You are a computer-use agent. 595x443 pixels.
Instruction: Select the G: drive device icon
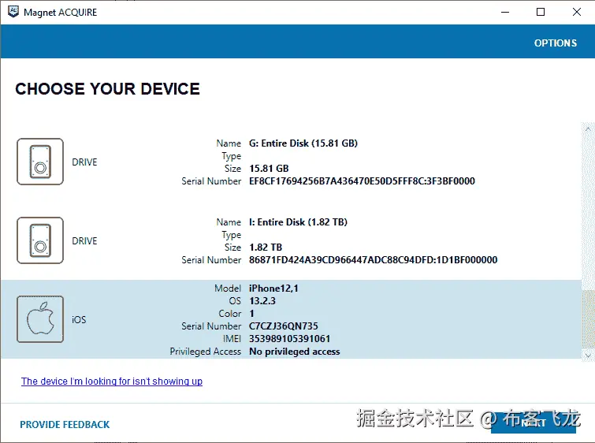(x=40, y=162)
